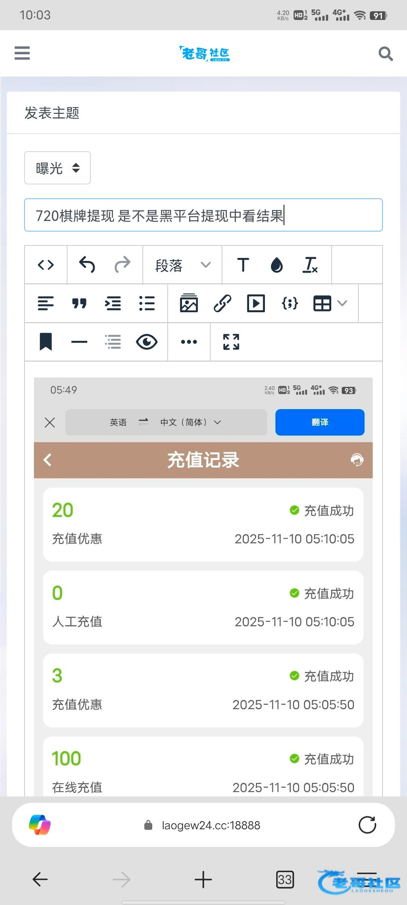This screenshot has height=905, width=407.
Task: Open browser tabs switcher showing 33
Action: point(285,880)
